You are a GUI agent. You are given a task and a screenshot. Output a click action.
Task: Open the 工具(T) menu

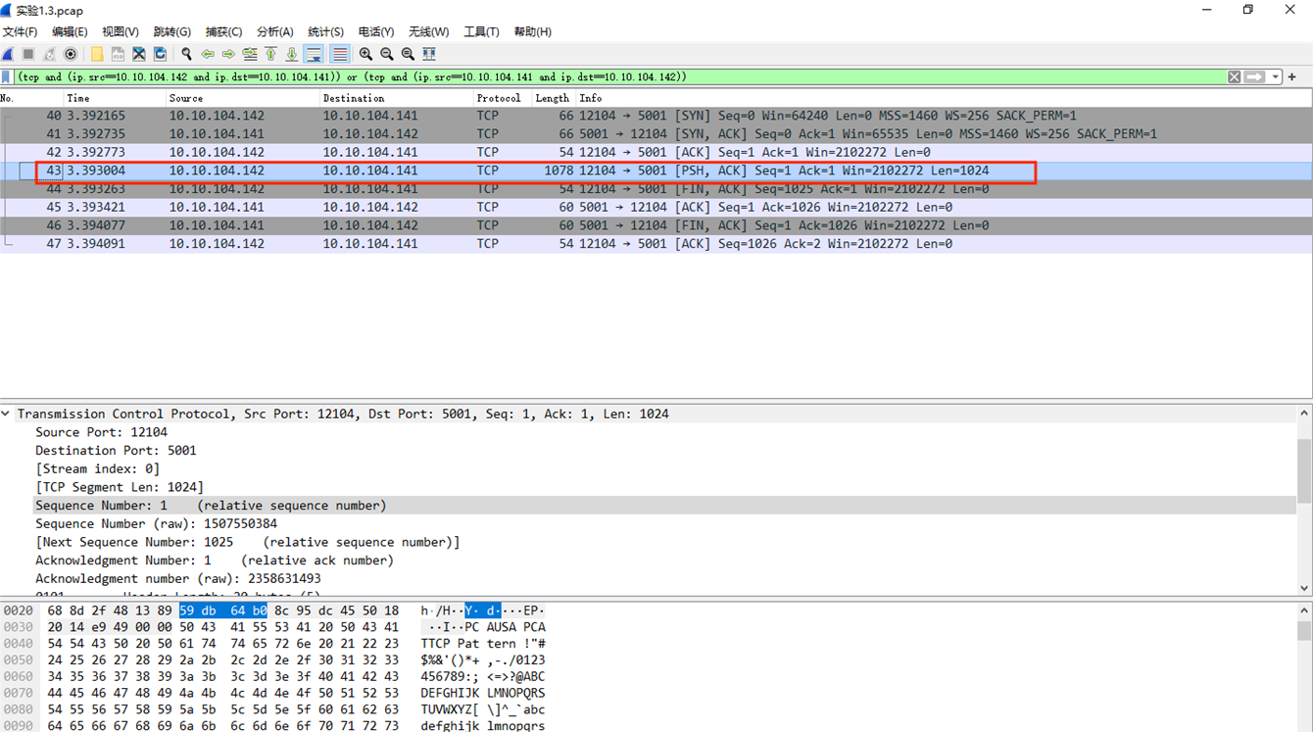481,31
